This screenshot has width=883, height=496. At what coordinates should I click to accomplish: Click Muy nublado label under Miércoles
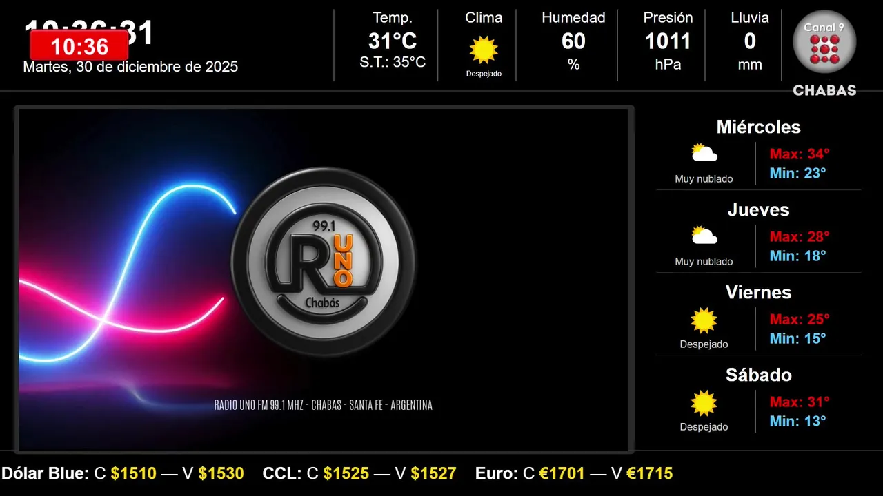pyautogui.click(x=704, y=179)
